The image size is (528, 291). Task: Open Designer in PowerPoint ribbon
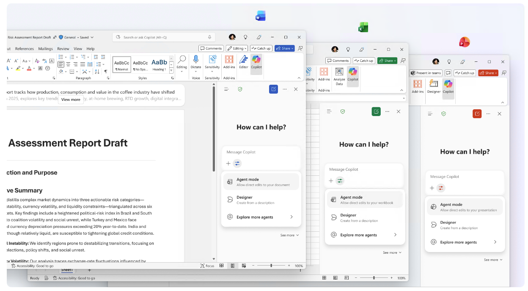434,86
